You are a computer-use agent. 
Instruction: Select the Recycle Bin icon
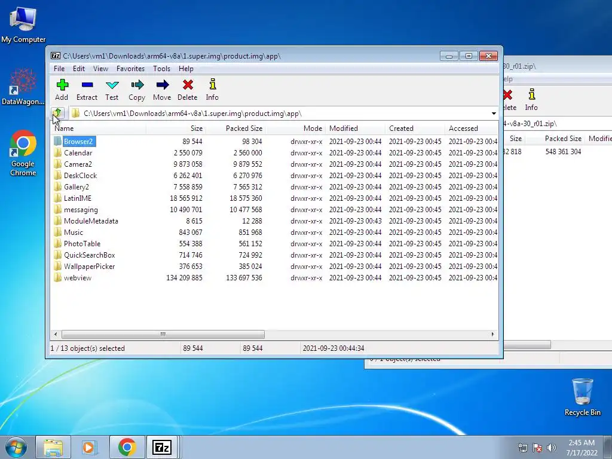(x=582, y=397)
